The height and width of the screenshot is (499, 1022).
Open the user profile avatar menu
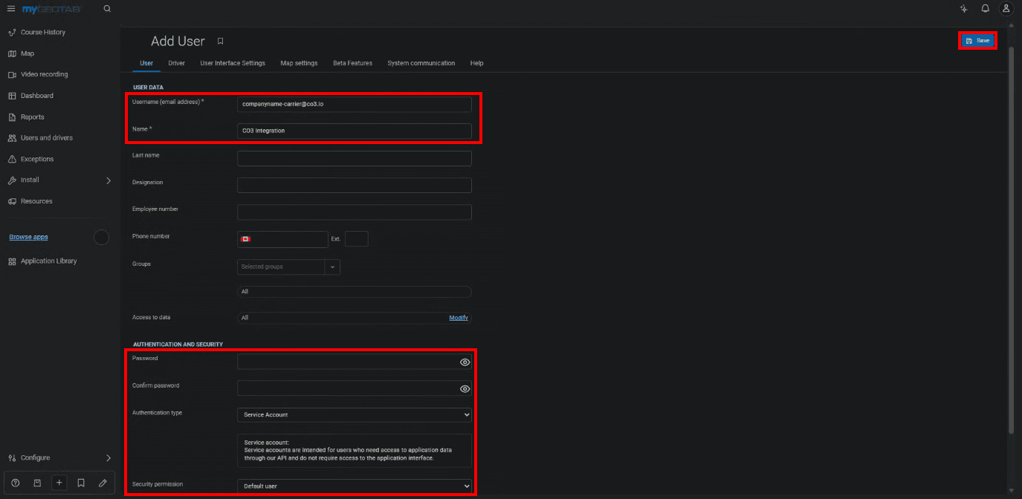pos(1006,9)
